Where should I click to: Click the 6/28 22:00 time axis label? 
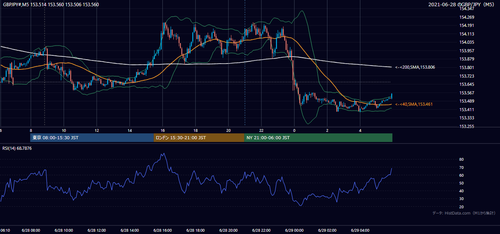pos(261,230)
